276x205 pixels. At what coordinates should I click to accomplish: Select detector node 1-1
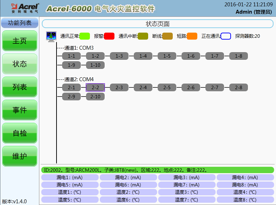pos(71,56)
